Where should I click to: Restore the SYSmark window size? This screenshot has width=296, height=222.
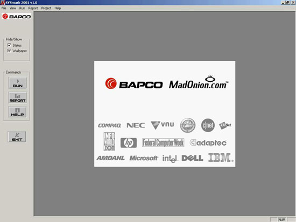tap(287, 3)
